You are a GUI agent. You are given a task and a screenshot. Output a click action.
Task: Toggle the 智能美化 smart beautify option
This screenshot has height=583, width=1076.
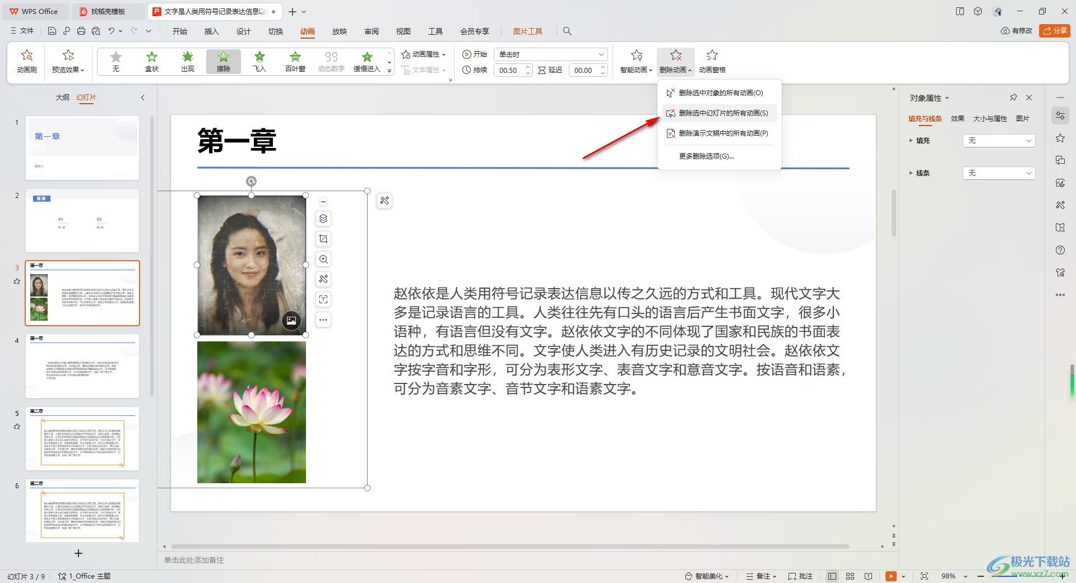pyautogui.click(x=707, y=576)
